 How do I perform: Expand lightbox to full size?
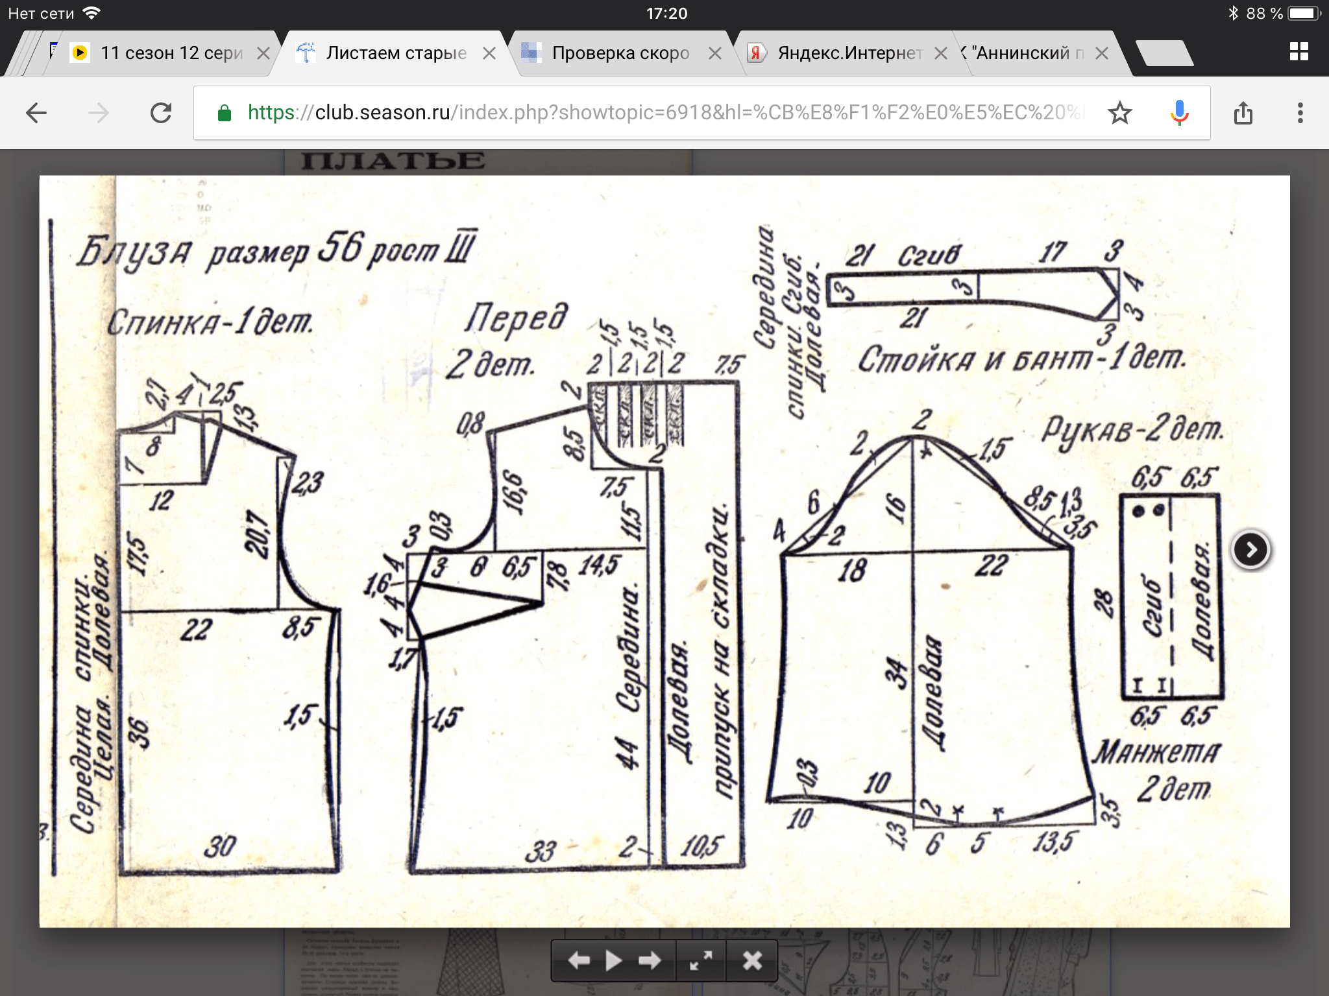(x=701, y=960)
